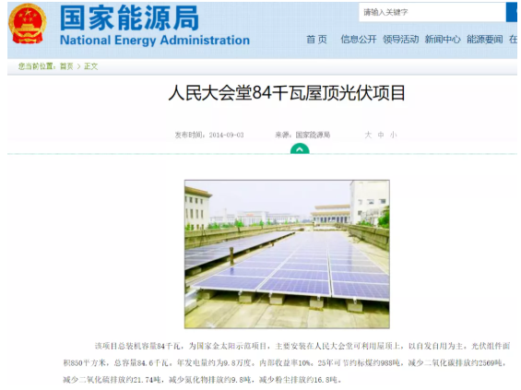Viewport: 521px width, 390px height.
Task: Set font size to 大
Action: (368, 135)
